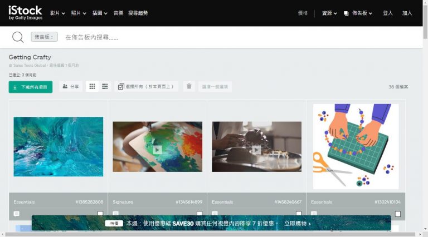Open the 音樂 music menu item
This screenshot has height=237, width=428.
click(x=119, y=13)
